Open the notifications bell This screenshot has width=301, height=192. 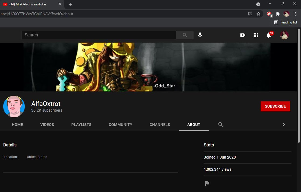268,35
